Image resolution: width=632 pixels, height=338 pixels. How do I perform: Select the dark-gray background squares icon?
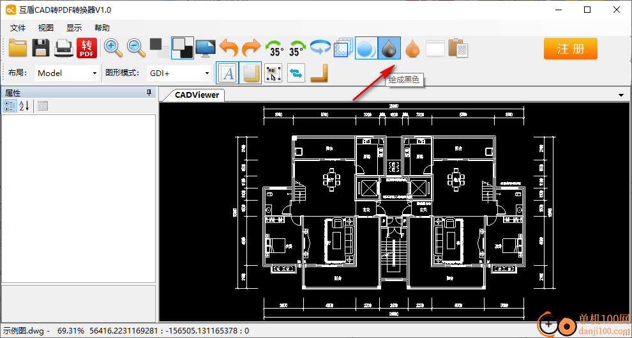(x=160, y=48)
